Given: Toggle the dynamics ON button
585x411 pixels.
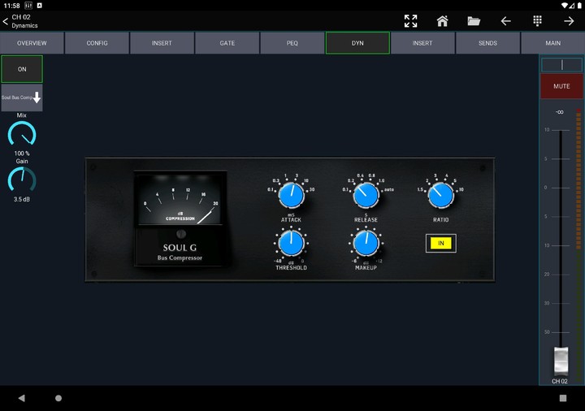Looking at the screenshot, I should pyautogui.click(x=22, y=69).
